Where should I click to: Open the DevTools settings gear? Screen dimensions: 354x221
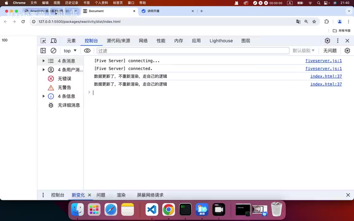click(x=327, y=41)
